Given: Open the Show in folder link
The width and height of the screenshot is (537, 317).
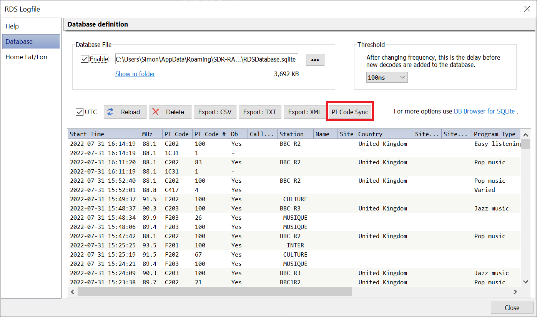Looking at the screenshot, I should pyautogui.click(x=135, y=74).
